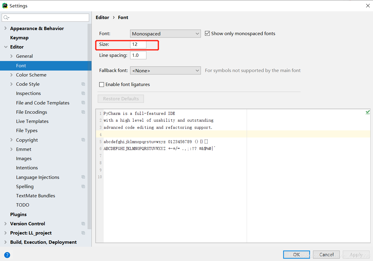
Task: Expand the Build, Execution, Deployment section
Action: coord(6,242)
